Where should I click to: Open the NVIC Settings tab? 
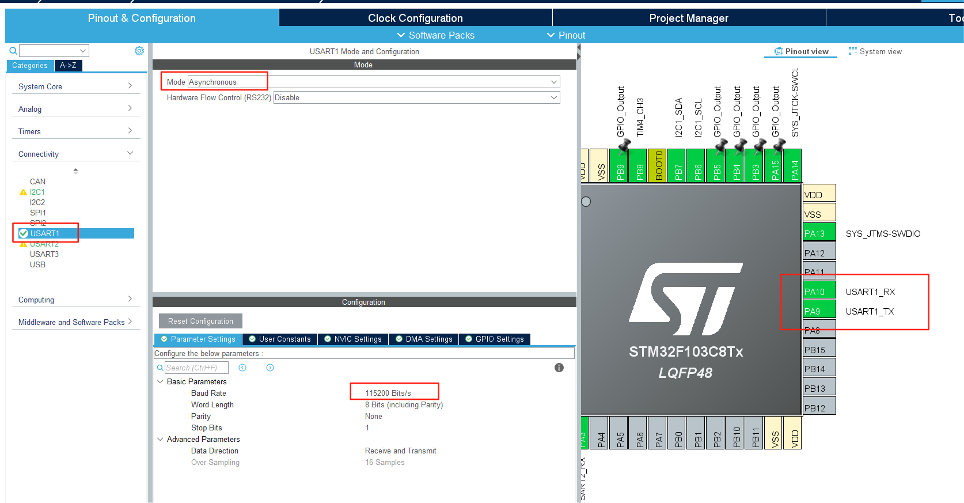click(353, 339)
